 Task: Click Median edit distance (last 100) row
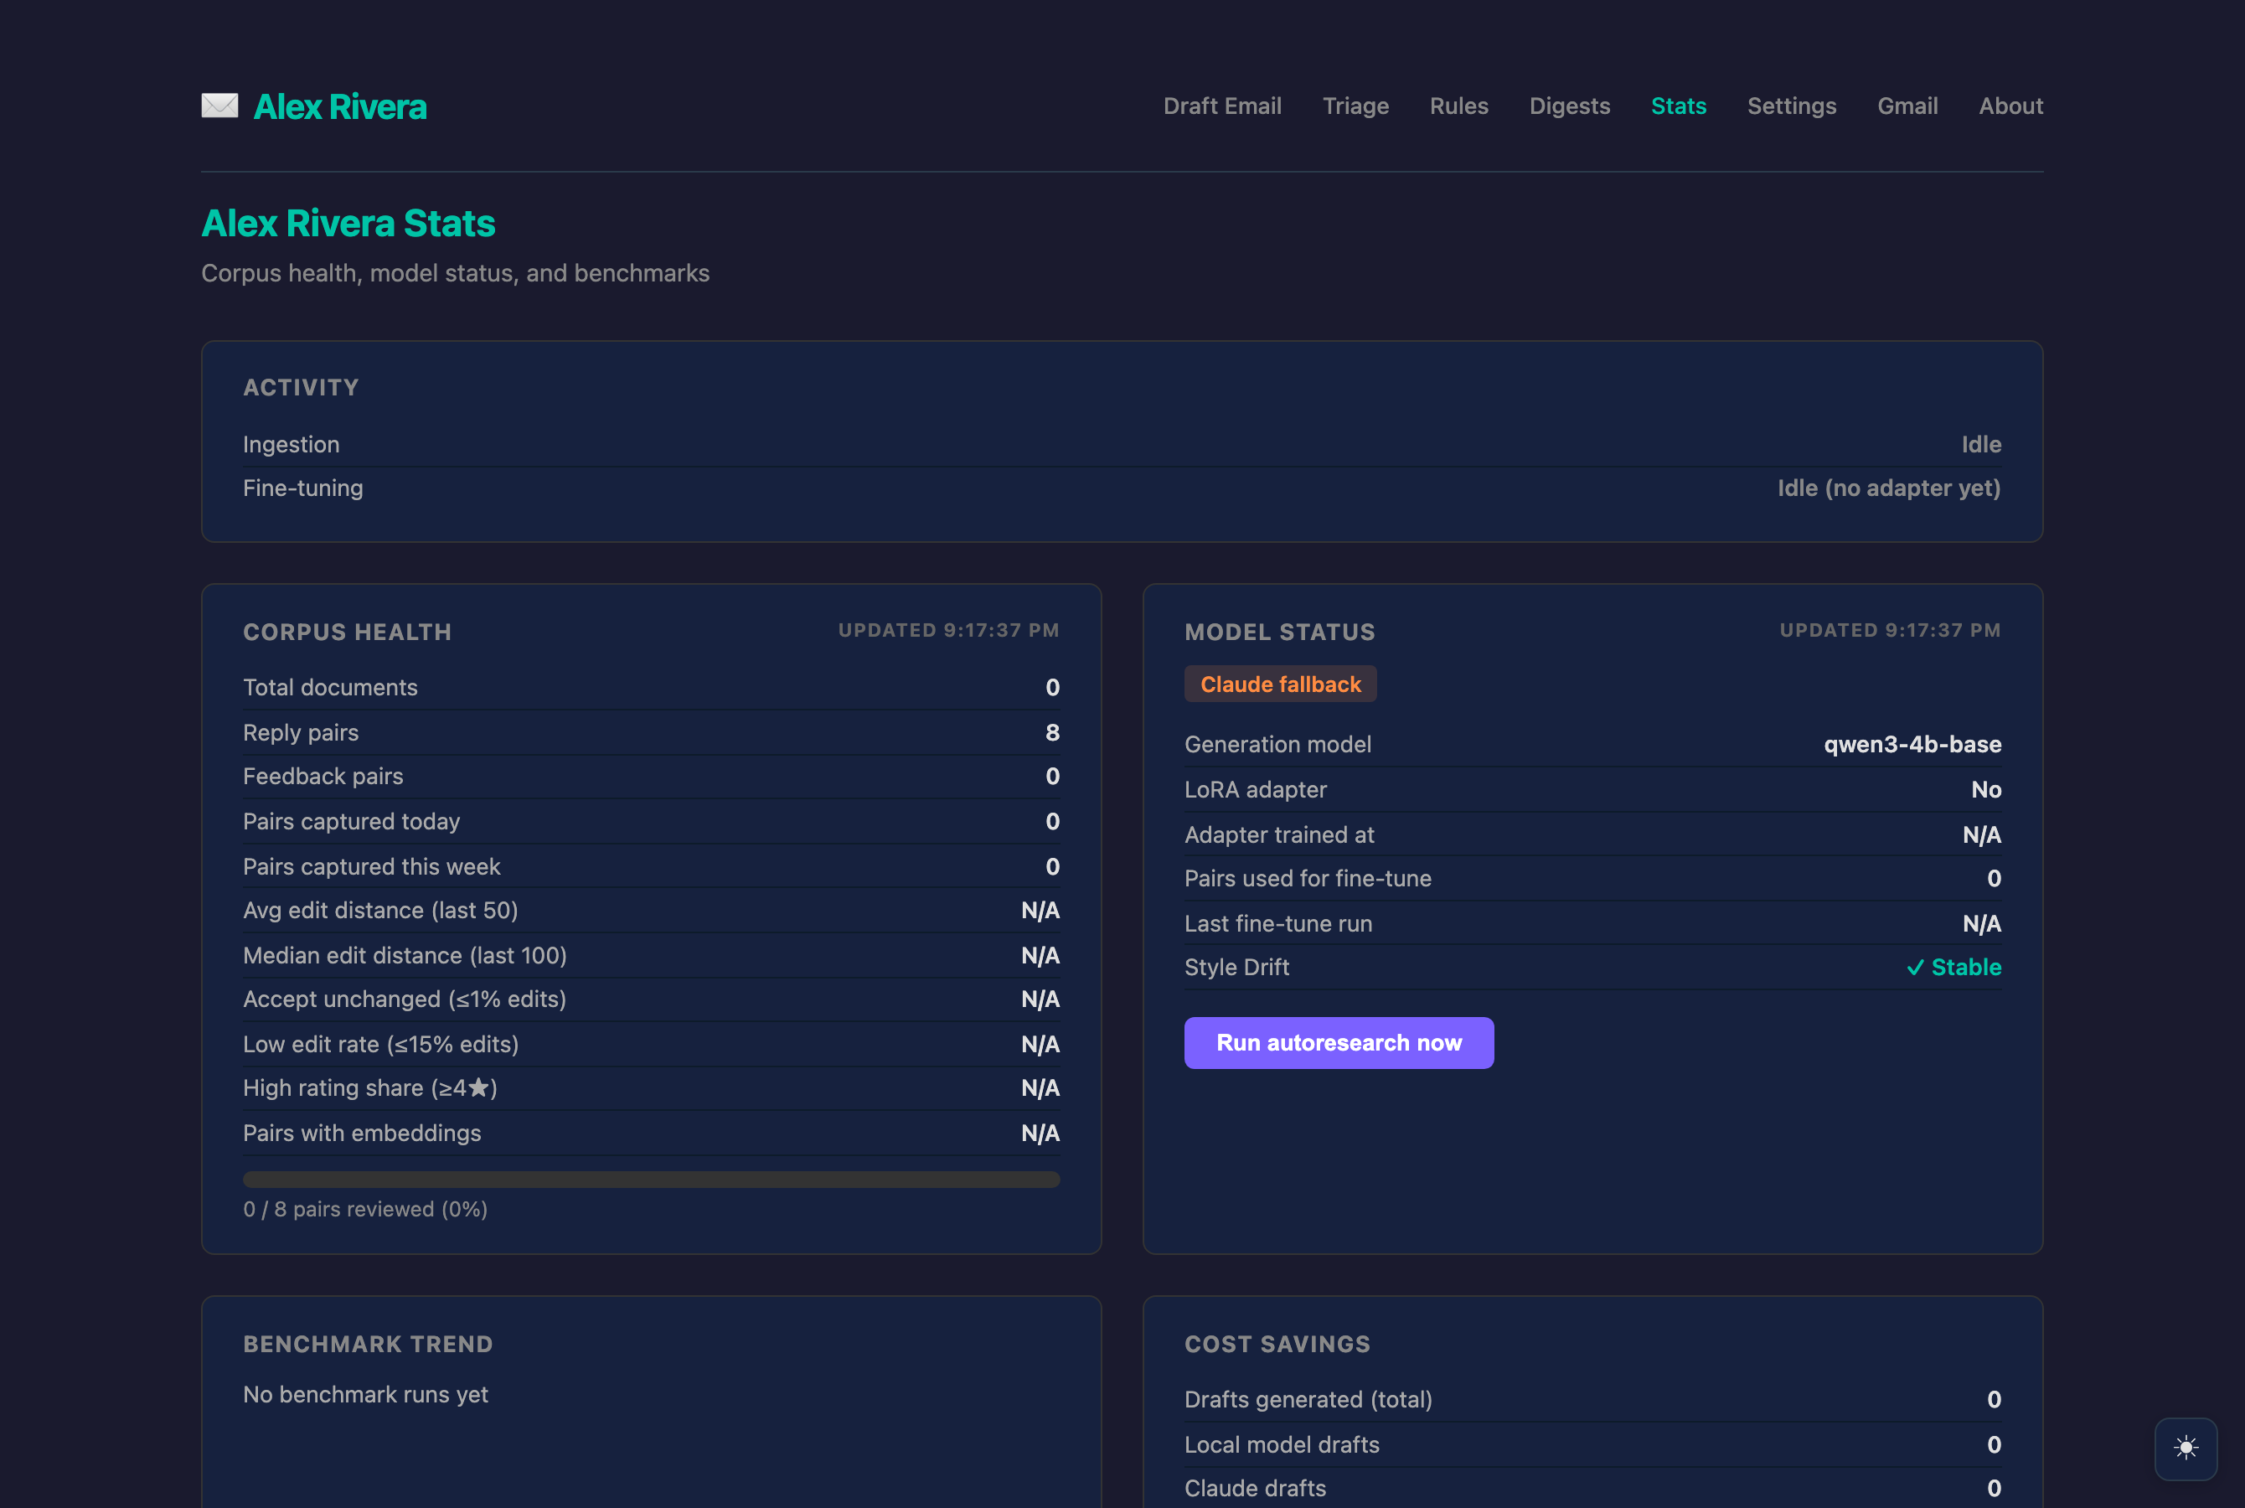pos(651,955)
